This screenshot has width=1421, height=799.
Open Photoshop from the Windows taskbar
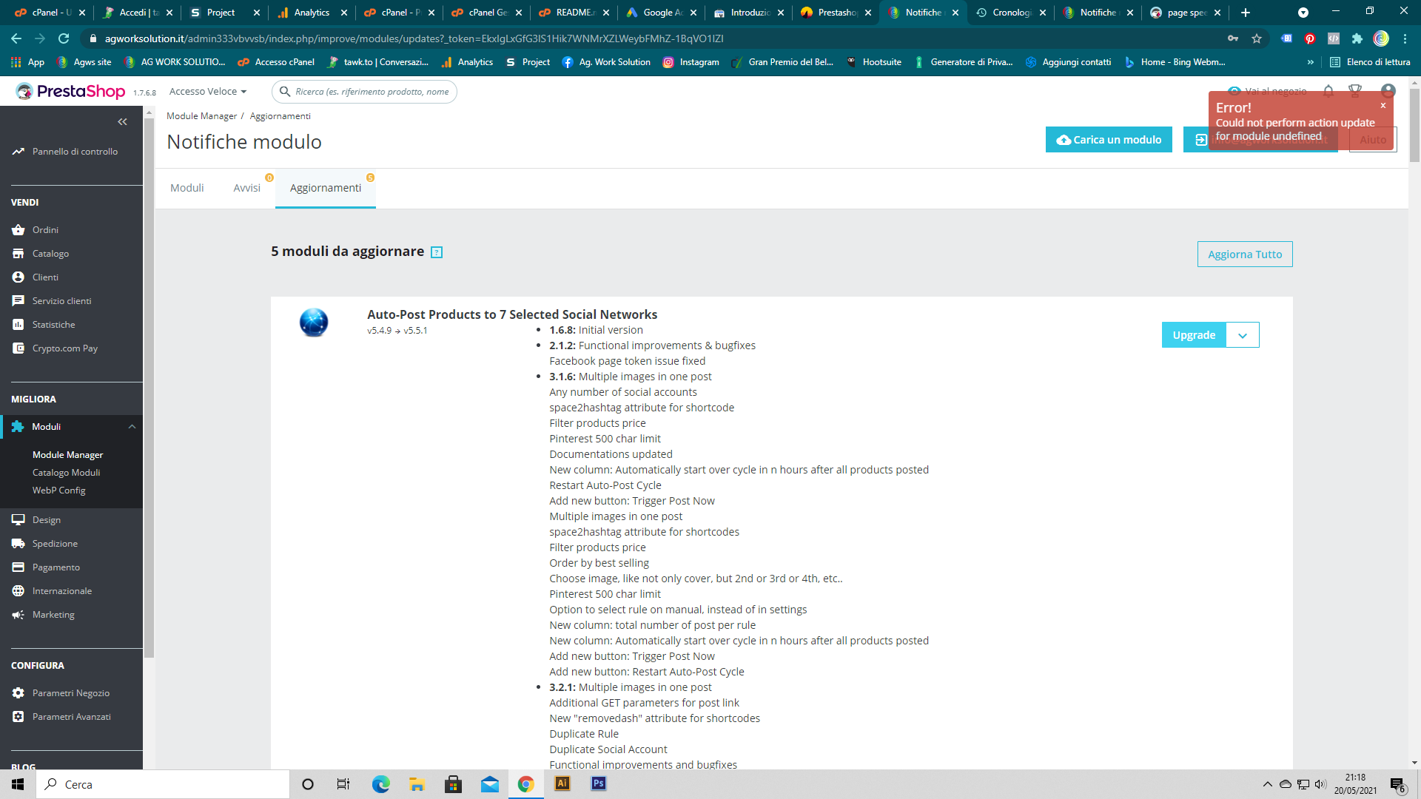tap(599, 783)
